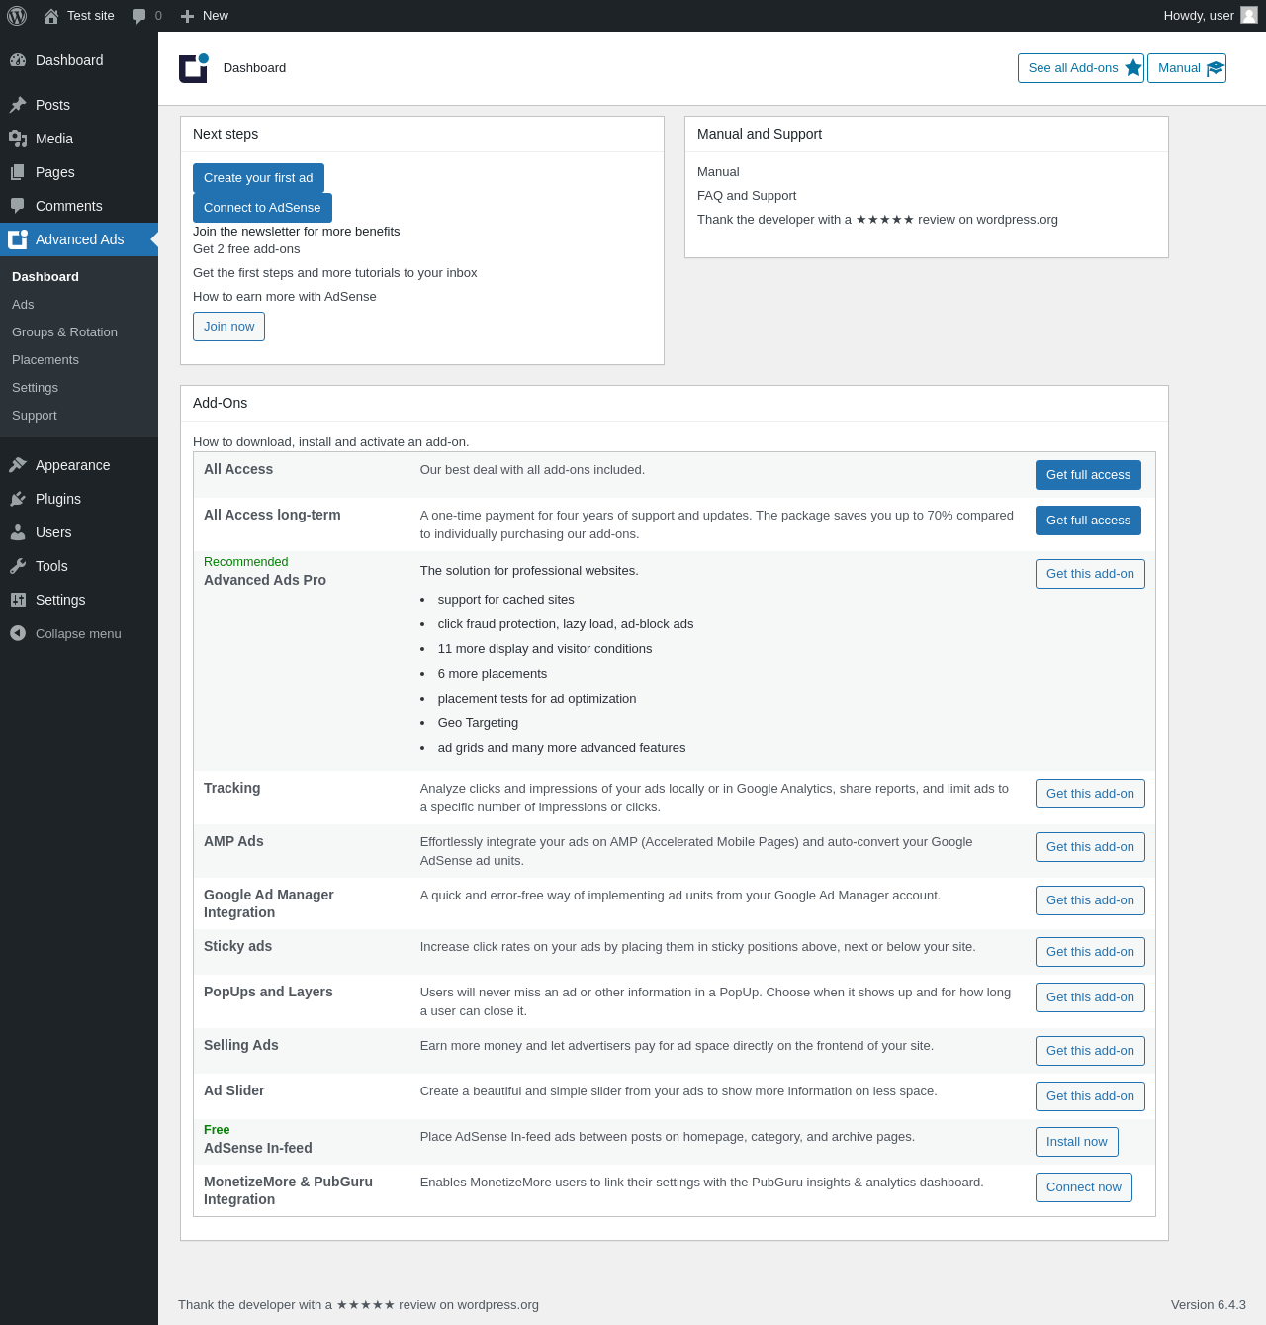Click the Comments icon in sidebar
This screenshot has width=1266, height=1325.
pyautogui.click(x=18, y=206)
